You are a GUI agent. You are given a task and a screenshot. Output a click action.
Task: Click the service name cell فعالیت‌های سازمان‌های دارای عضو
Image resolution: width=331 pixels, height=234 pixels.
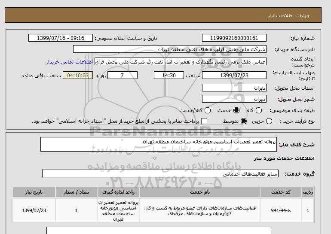(200, 210)
